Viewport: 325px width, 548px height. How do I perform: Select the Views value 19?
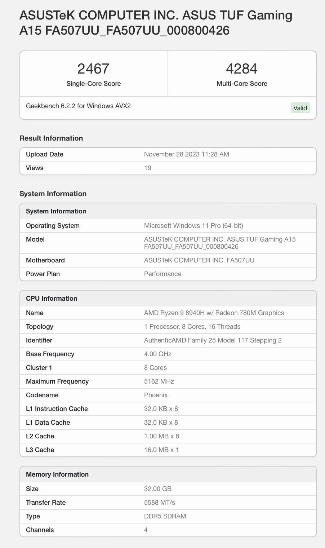pyautogui.click(x=148, y=168)
